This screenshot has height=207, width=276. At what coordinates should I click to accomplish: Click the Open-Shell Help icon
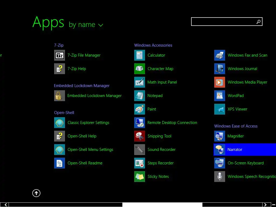coord(60,136)
